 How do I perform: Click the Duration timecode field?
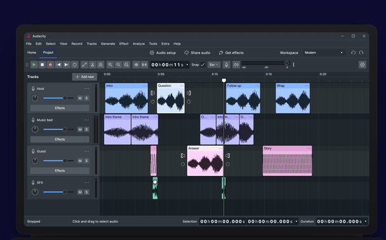(339, 222)
